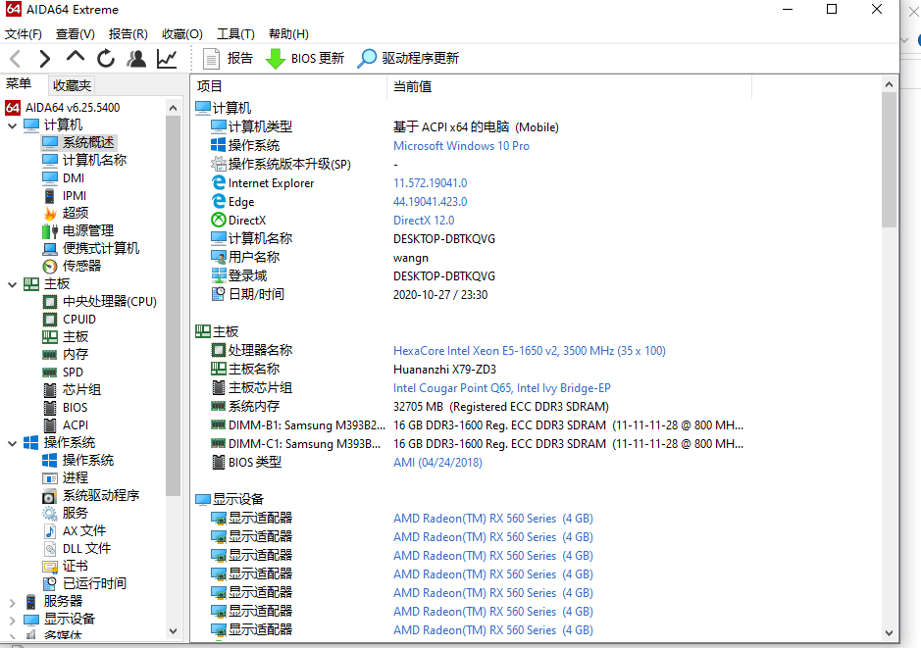The width and height of the screenshot is (921, 648).
Task: Open the 报告(R) menu
Action: pyautogui.click(x=128, y=34)
